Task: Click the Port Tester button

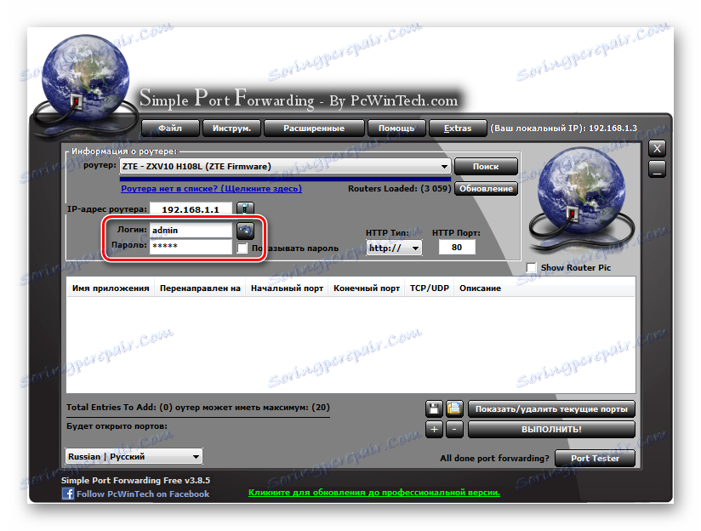Action: click(x=595, y=458)
